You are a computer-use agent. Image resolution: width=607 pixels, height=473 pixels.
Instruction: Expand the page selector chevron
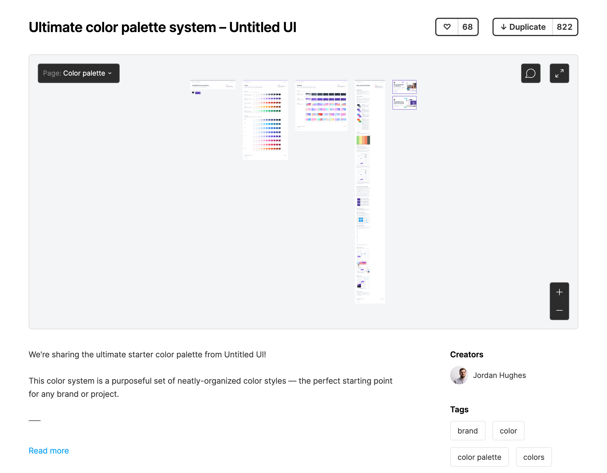coord(110,73)
